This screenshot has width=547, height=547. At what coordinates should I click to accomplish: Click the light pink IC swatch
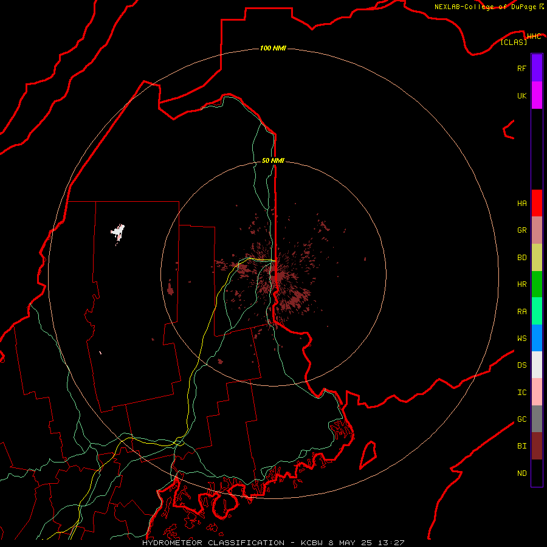pyautogui.click(x=537, y=392)
